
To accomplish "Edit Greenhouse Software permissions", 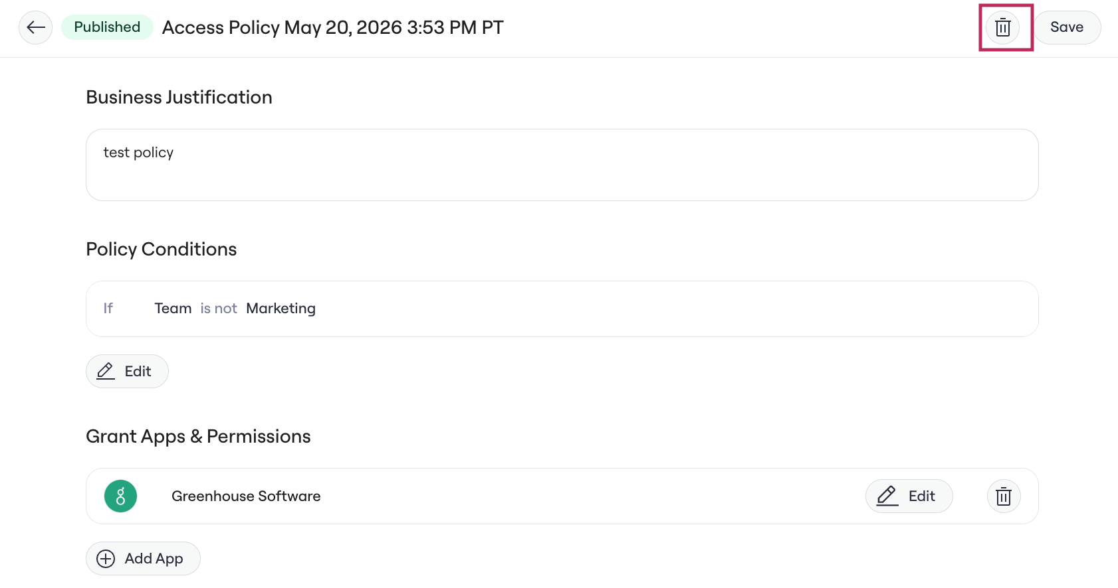I will coord(909,496).
